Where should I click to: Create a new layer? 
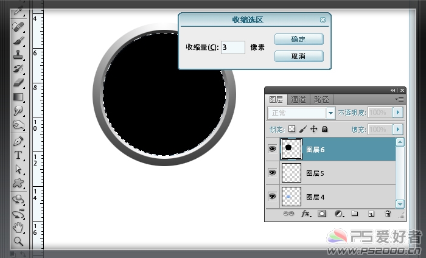click(x=371, y=214)
